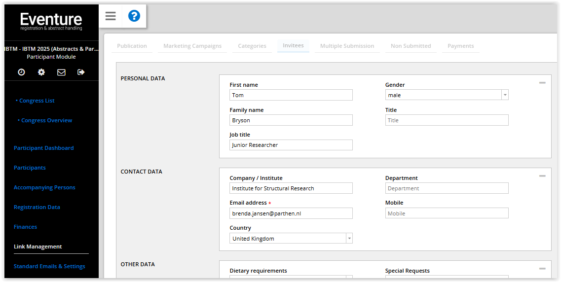This screenshot has height=282, width=561.
Task: Collapse the Other Data panel
Action: coord(542,269)
